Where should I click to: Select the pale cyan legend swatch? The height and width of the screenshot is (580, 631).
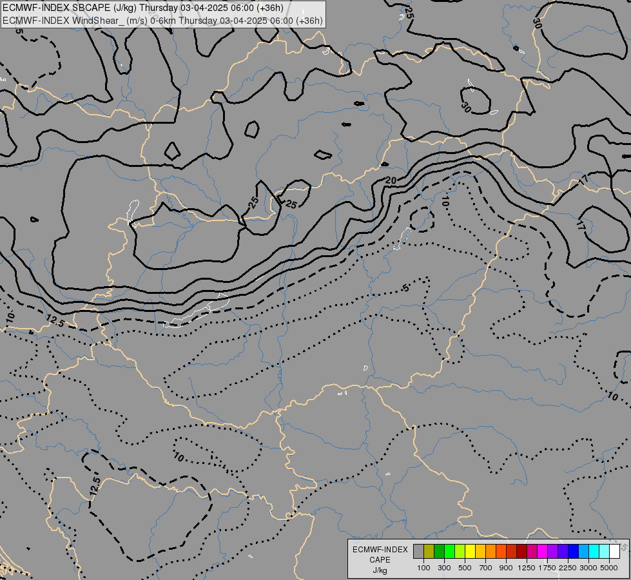tap(605, 552)
